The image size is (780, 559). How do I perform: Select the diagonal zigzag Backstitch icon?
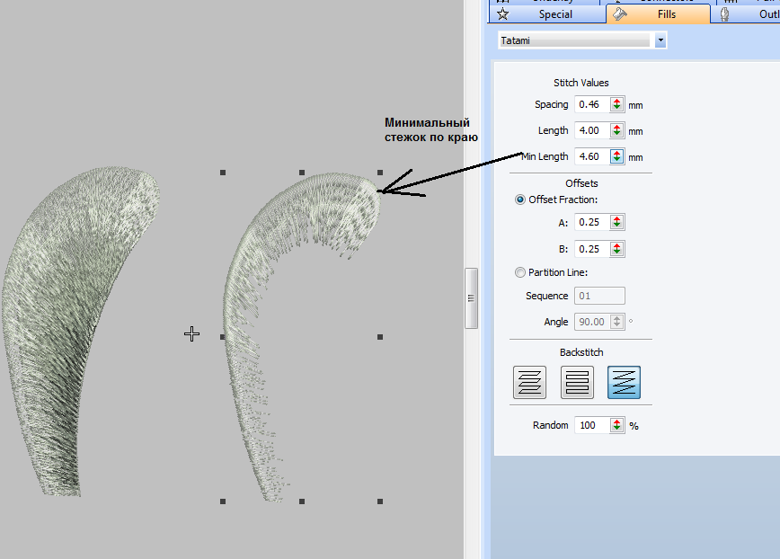[624, 382]
